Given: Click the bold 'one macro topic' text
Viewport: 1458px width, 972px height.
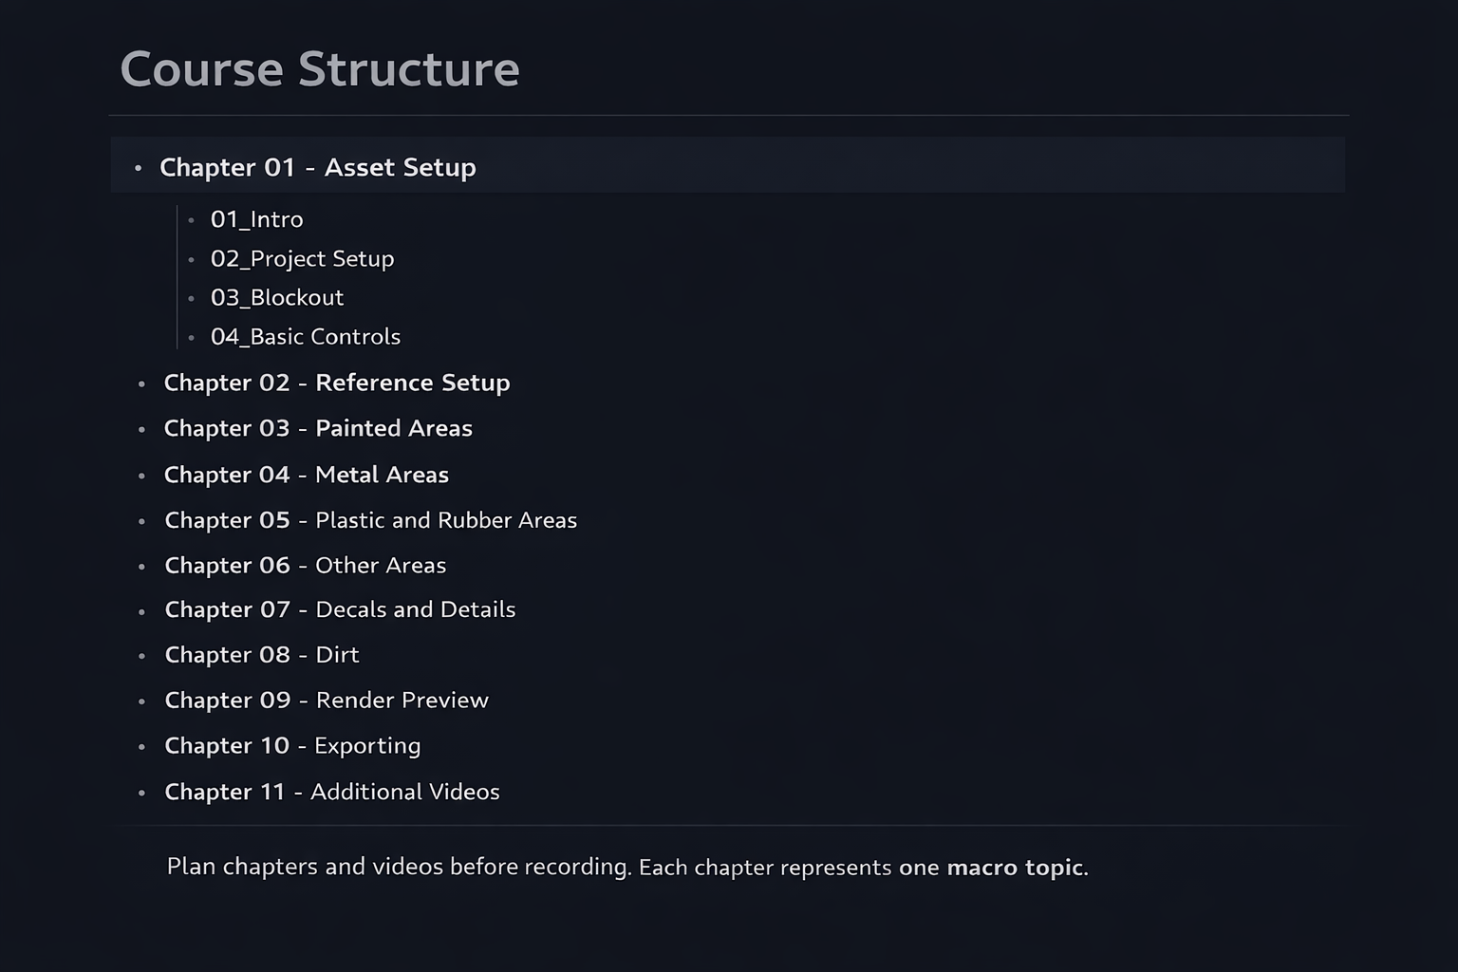Looking at the screenshot, I should click(991, 868).
